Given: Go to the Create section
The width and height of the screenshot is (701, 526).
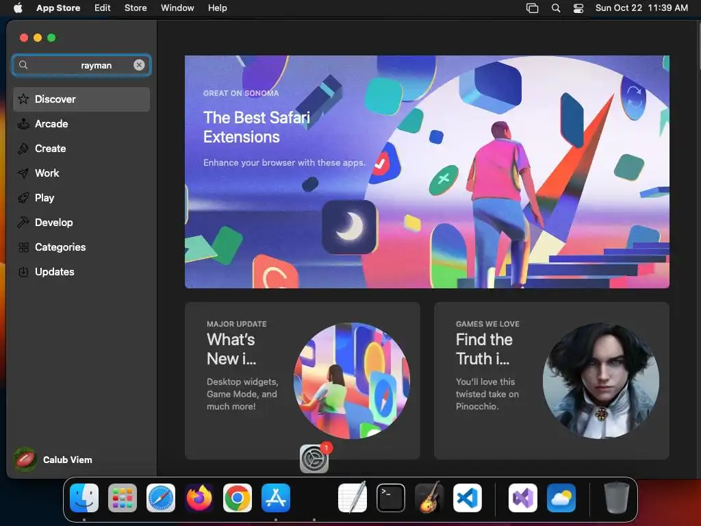Looking at the screenshot, I should point(81,149).
